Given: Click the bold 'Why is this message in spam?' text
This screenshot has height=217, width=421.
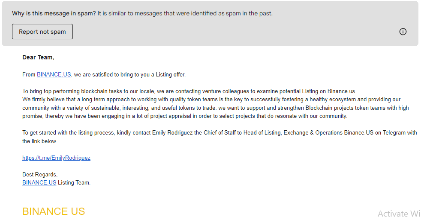Looking at the screenshot, I should [x=54, y=13].
